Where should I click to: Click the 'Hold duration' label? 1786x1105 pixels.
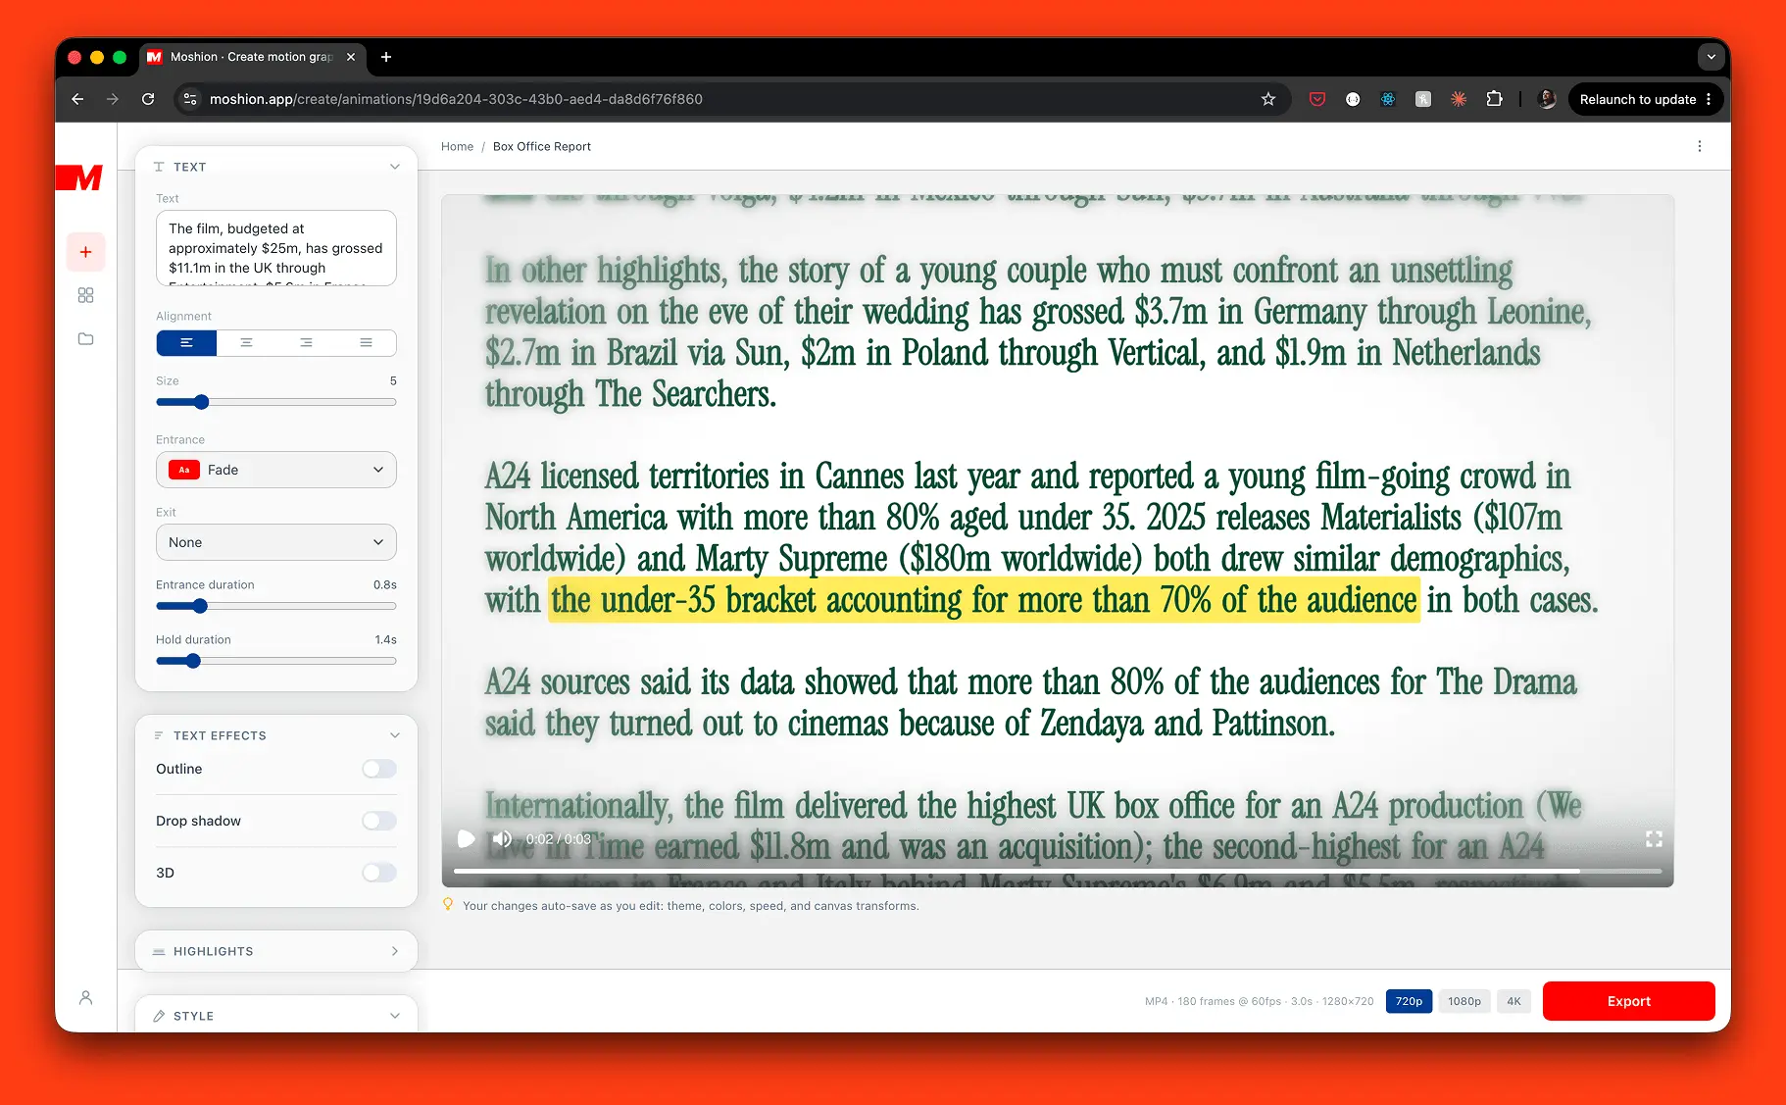click(x=193, y=639)
